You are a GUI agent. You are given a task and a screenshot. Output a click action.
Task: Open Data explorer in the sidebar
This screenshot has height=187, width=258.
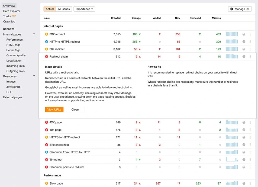click(12, 11)
